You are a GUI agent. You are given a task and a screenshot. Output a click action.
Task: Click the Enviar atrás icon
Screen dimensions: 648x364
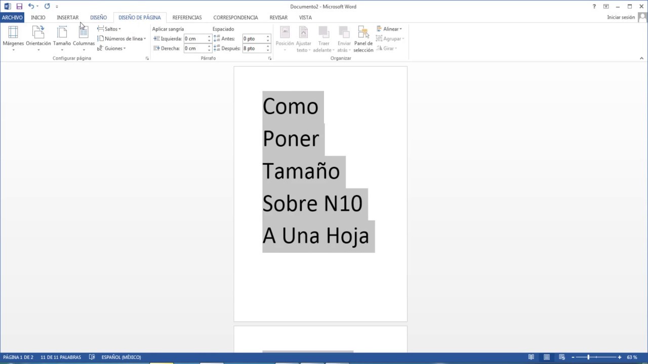tap(344, 38)
